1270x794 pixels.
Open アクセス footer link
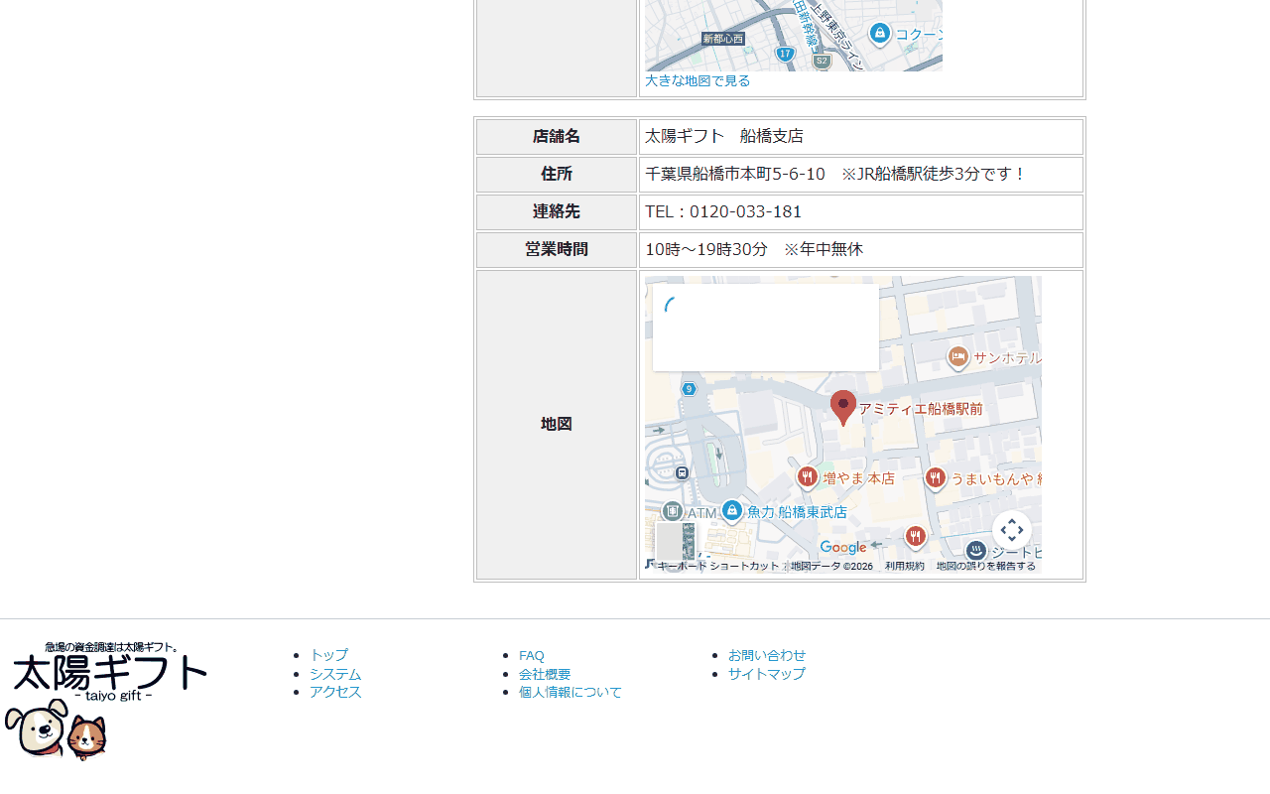pyautogui.click(x=335, y=692)
